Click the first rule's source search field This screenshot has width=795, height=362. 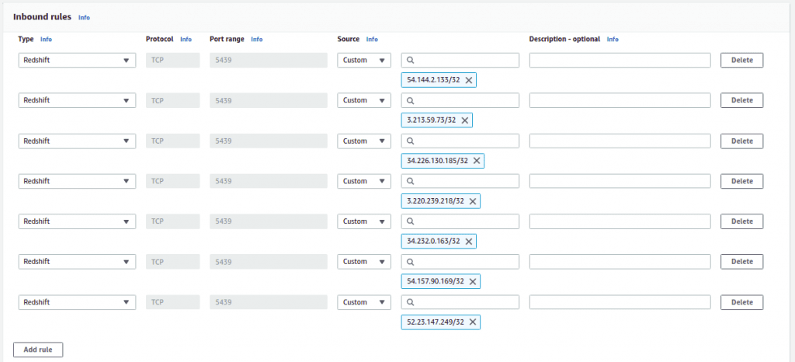coord(464,61)
